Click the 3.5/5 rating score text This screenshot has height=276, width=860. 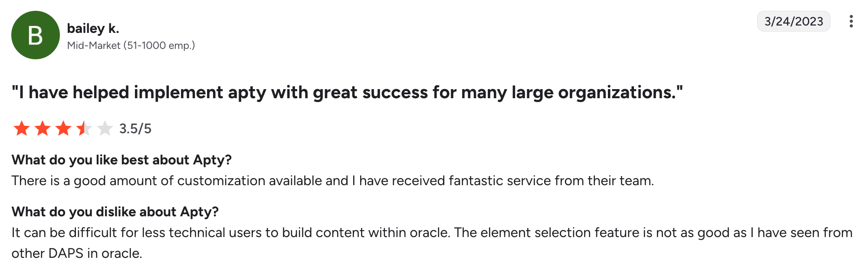pyautogui.click(x=135, y=129)
